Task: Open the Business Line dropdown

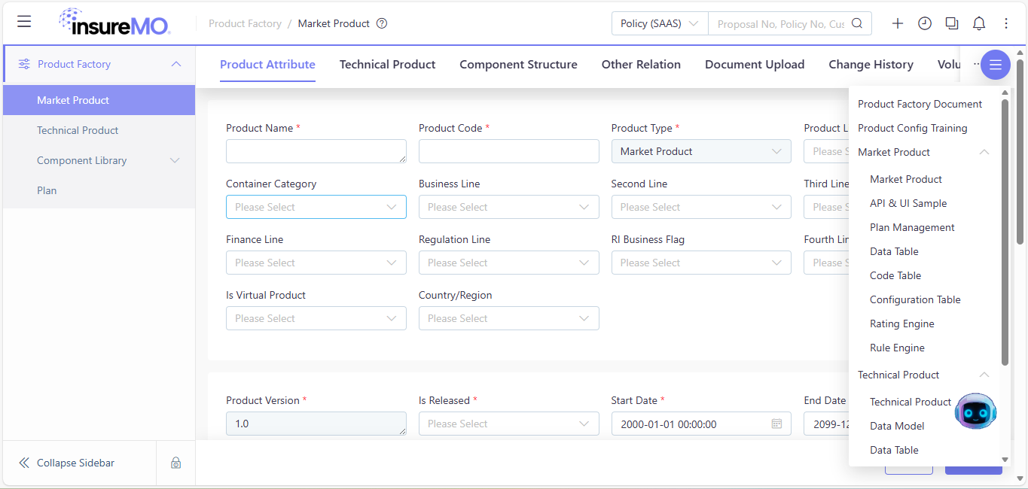Action: click(509, 207)
